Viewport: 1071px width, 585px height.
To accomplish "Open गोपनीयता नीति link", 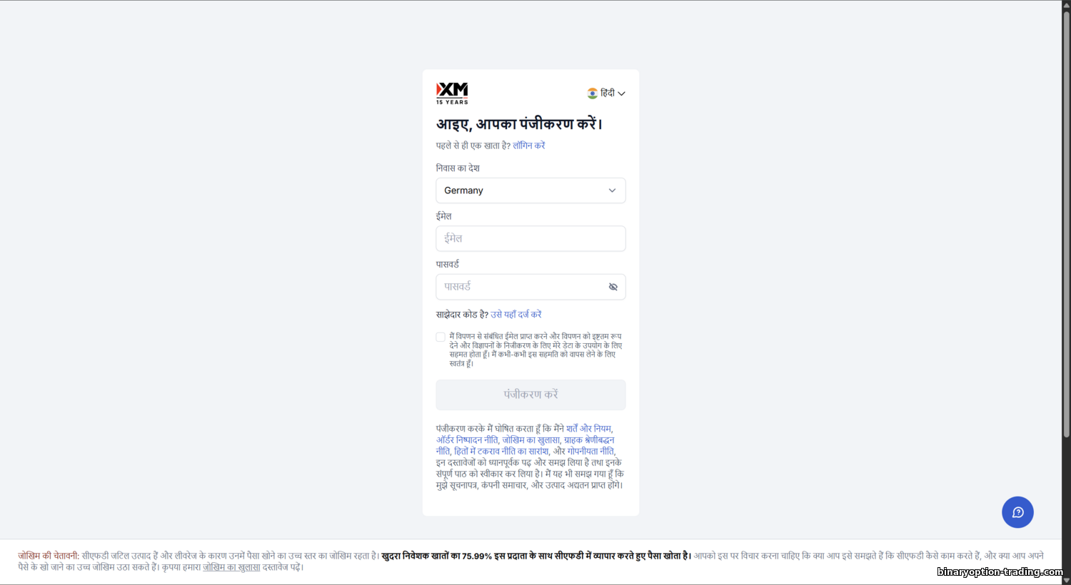I will (590, 452).
